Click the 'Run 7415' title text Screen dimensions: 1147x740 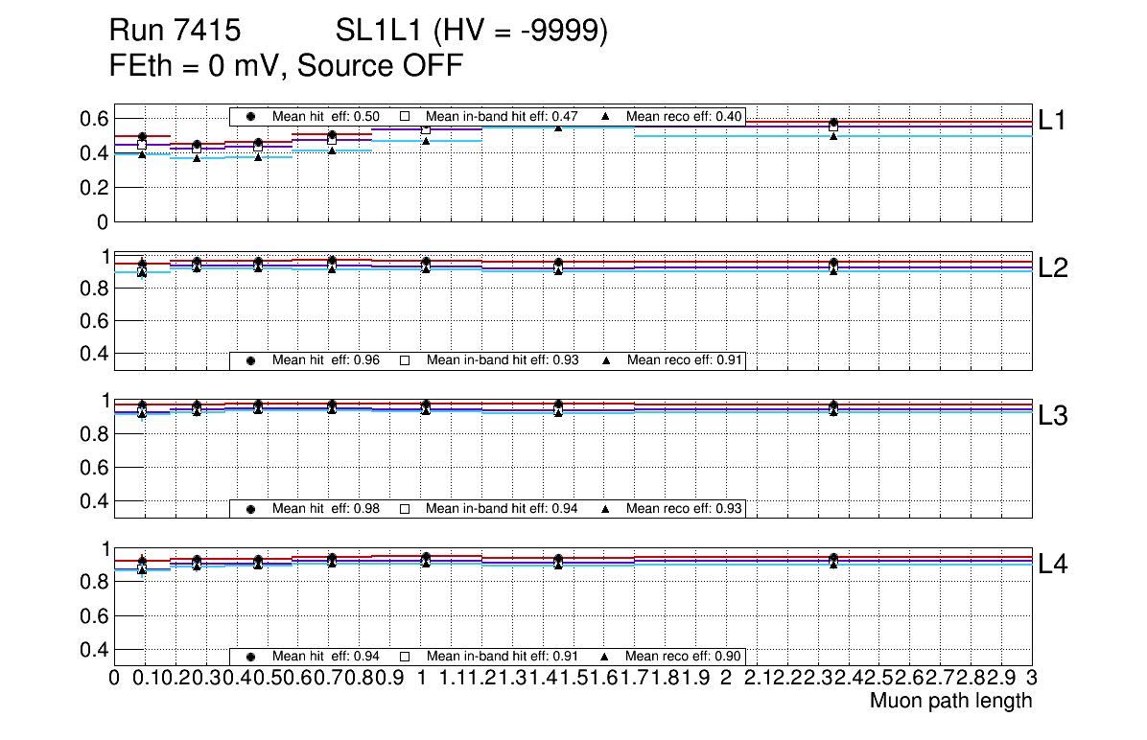click(175, 32)
